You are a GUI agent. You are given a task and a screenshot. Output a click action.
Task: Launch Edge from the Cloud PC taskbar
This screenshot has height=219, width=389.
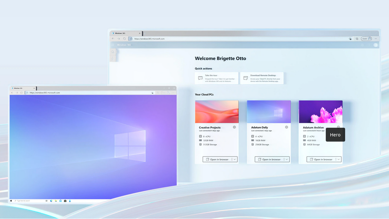point(51,201)
